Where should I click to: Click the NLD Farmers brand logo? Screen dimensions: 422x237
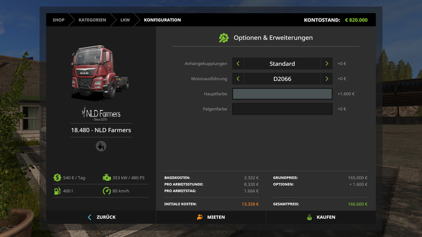[x=101, y=113]
